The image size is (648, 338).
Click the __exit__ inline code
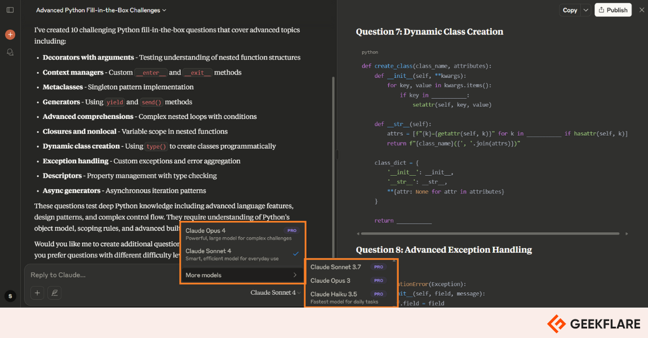(x=198, y=73)
